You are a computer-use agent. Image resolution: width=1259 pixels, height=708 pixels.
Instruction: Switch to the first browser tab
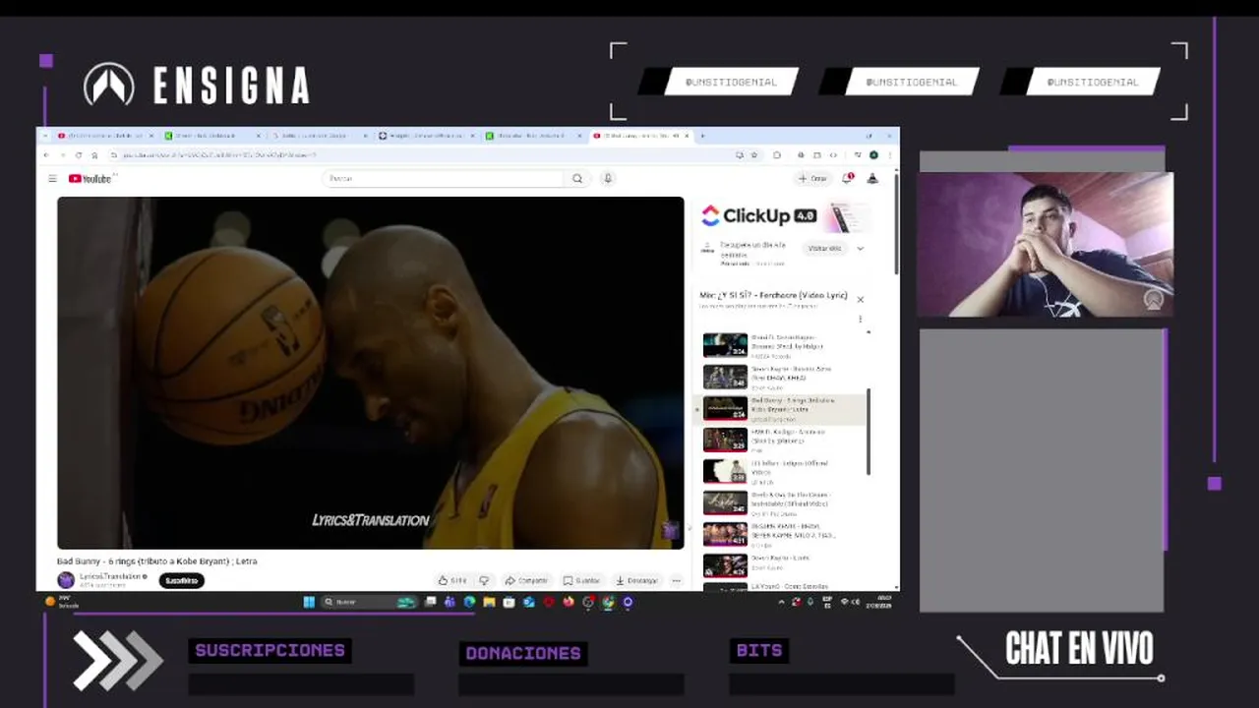coord(103,136)
